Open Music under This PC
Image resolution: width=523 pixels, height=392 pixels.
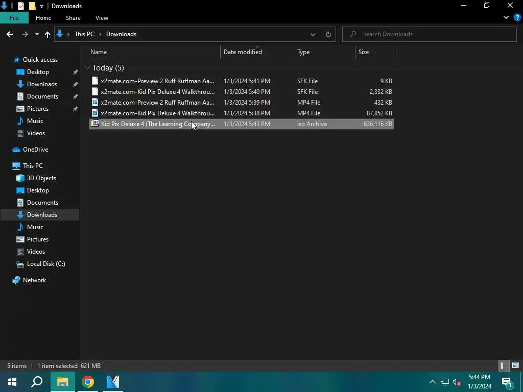pyautogui.click(x=35, y=227)
